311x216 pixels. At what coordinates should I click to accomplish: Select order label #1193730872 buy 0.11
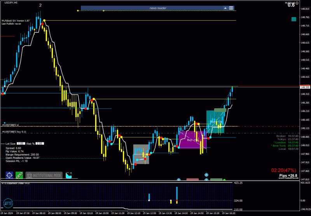tap(14, 132)
